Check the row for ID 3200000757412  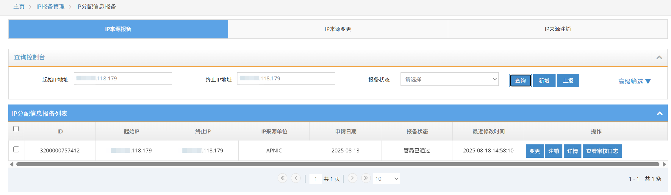16,149
